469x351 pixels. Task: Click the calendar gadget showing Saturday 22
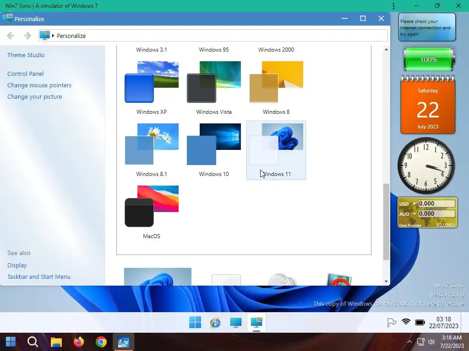pos(428,105)
